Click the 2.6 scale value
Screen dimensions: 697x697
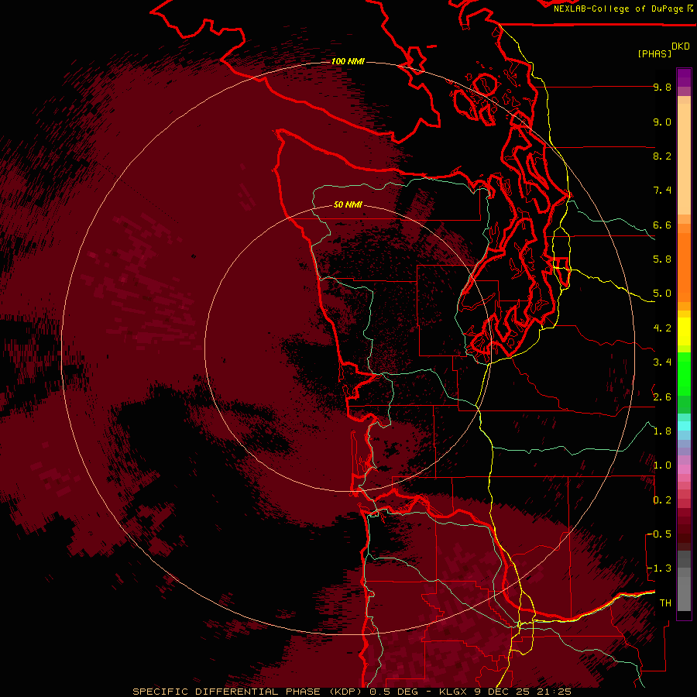pyautogui.click(x=662, y=397)
